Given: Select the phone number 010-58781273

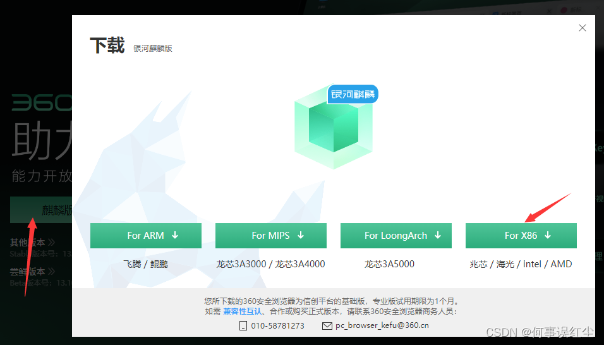Looking at the screenshot, I should click(x=277, y=326).
